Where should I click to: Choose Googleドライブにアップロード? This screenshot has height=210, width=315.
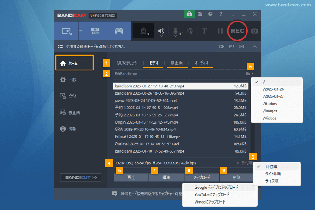(x=220, y=187)
